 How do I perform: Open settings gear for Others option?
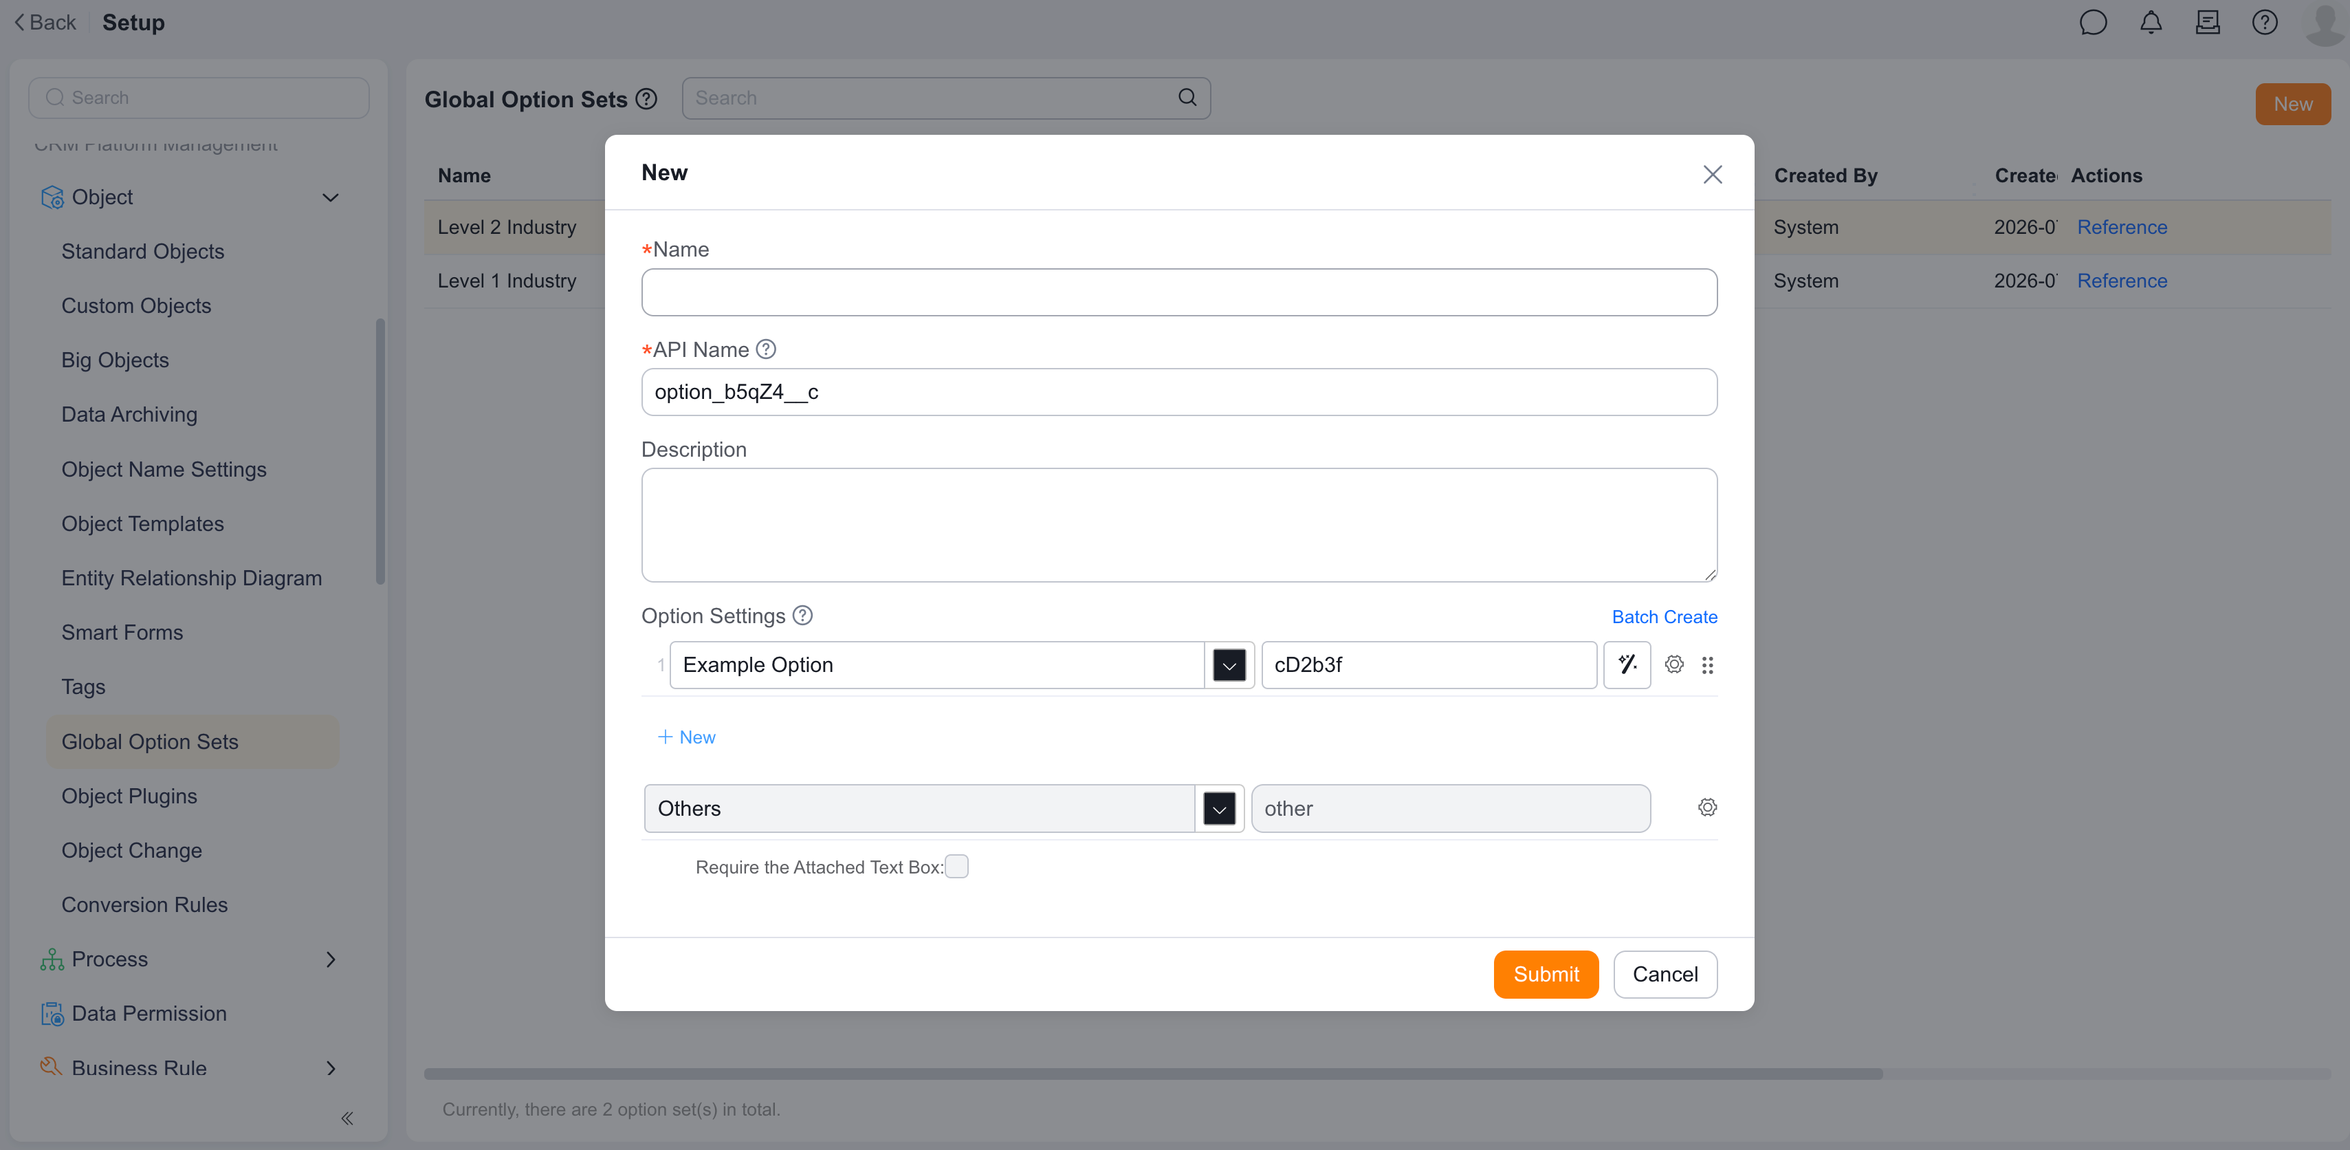coord(1708,807)
